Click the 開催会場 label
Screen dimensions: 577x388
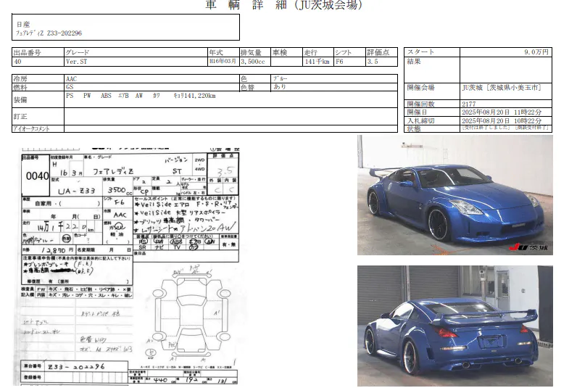(420, 88)
